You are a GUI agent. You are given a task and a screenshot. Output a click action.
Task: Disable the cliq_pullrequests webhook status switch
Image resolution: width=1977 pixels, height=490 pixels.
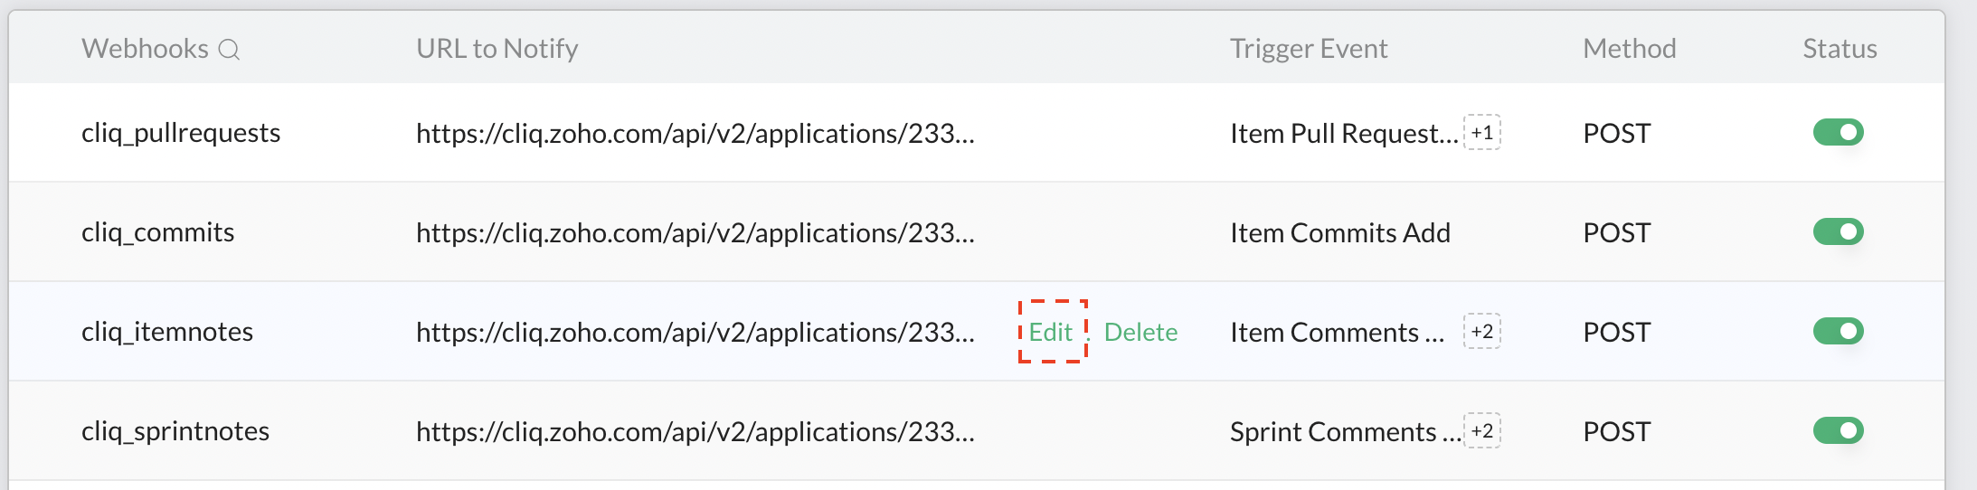click(1838, 132)
